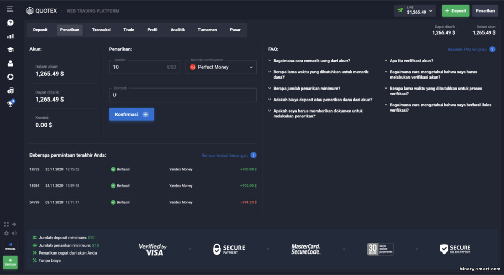Toggle the sound speaker icon

tap(14, 233)
